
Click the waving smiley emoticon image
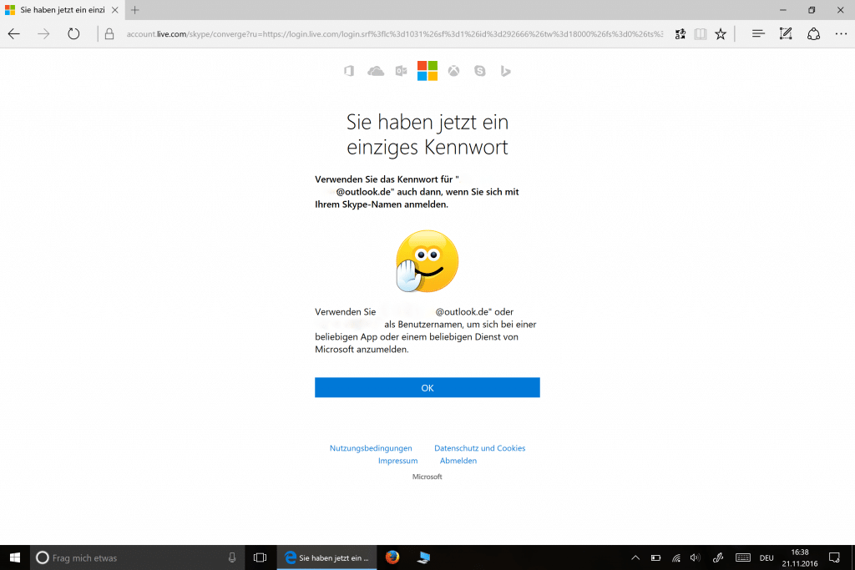(x=427, y=261)
